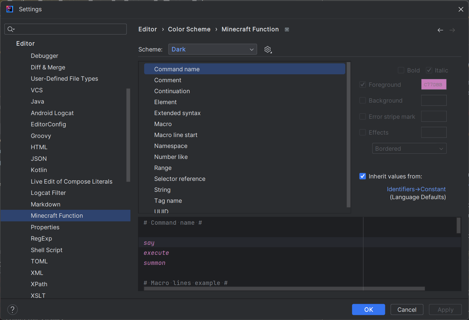Enable the Error stripe mark checkbox
469x320 pixels.
click(x=363, y=117)
